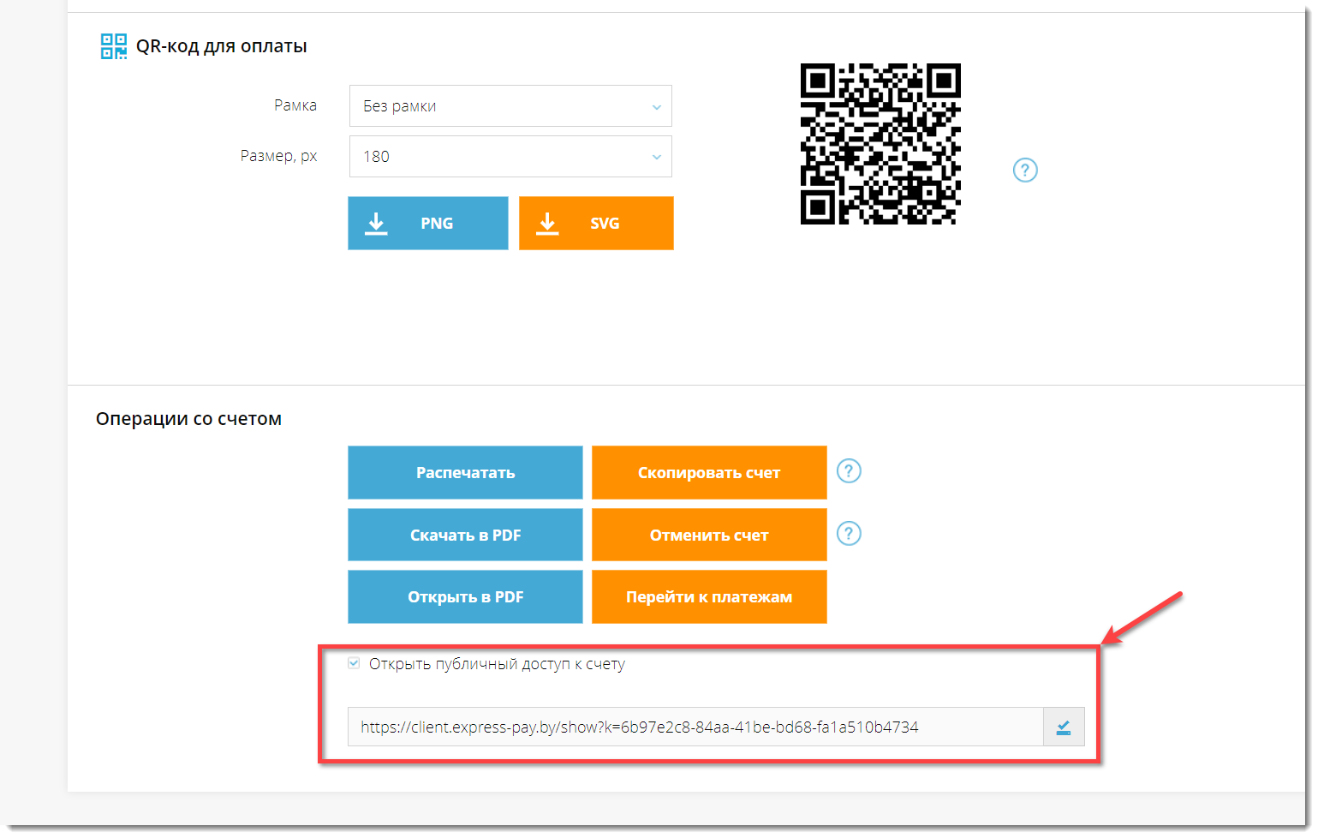
Task: Open the Рамка dropdown
Action: click(x=510, y=106)
